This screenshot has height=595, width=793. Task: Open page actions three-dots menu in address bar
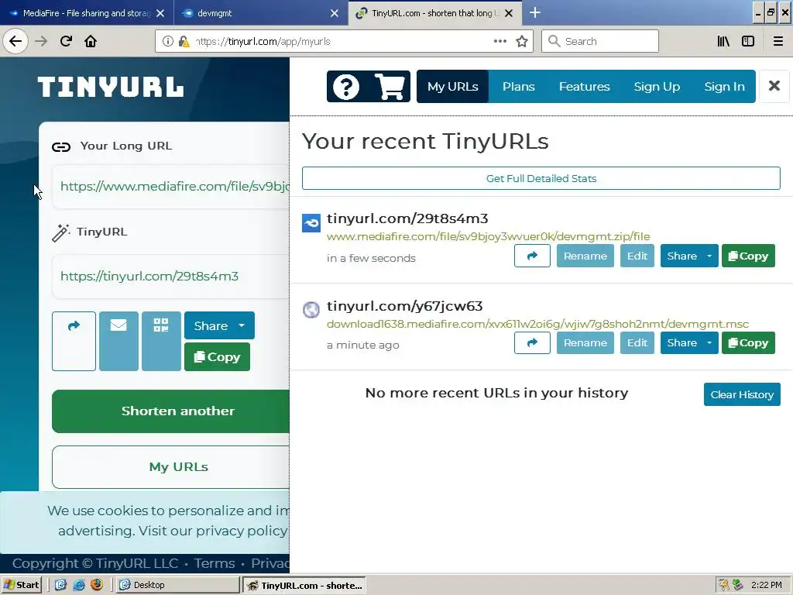pyautogui.click(x=500, y=41)
